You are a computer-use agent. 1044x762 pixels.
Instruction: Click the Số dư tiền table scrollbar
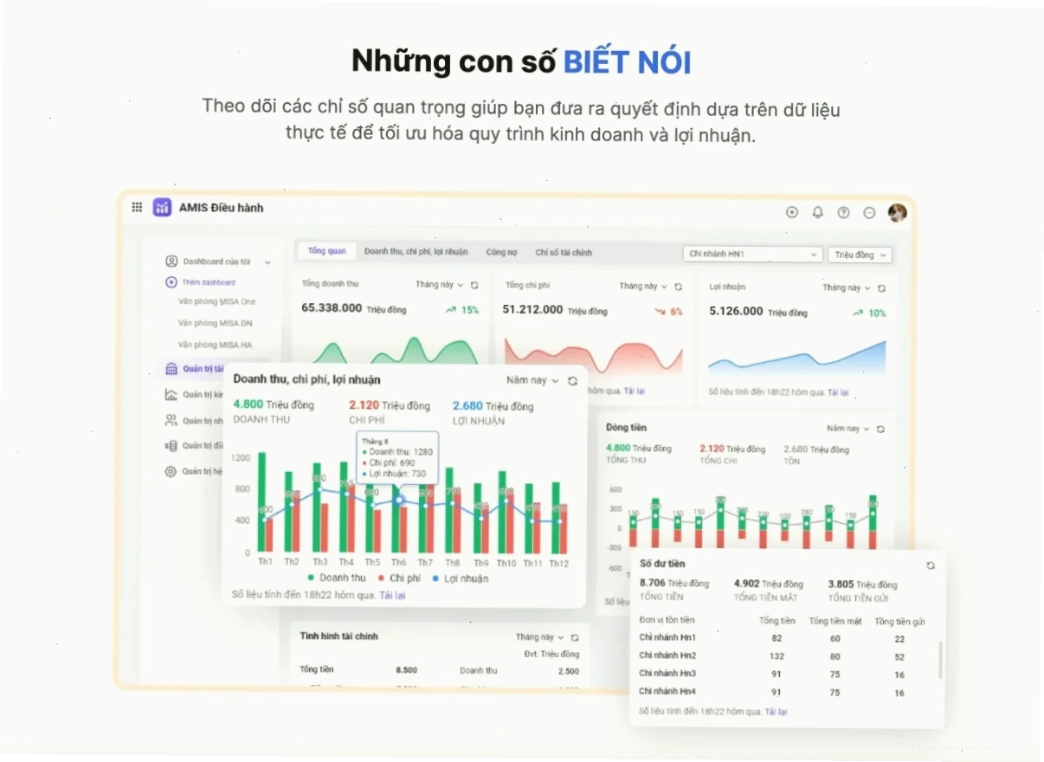pyautogui.click(x=940, y=660)
